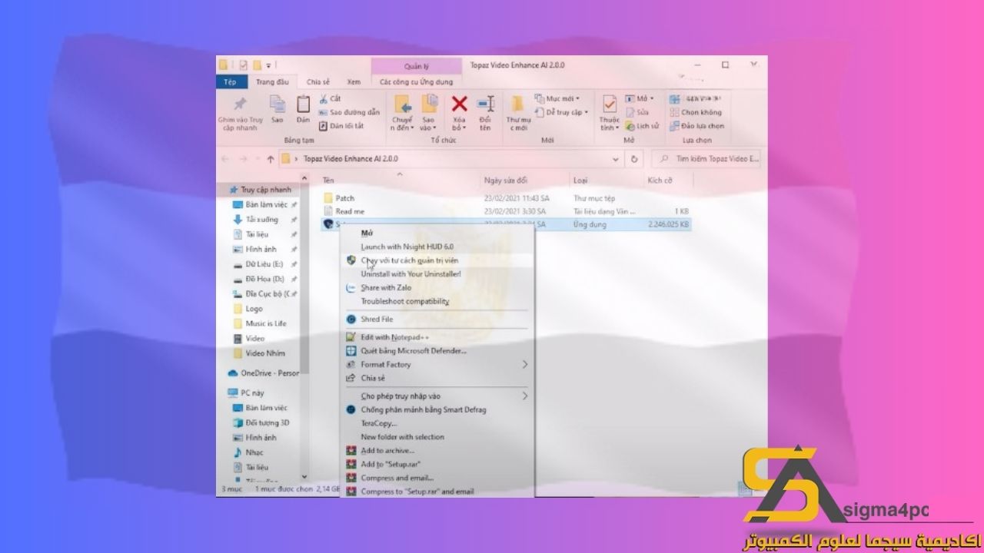Expand the Dễ truy cập dropdown
The height and width of the screenshot is (553, 984).
tap(562, 112)
